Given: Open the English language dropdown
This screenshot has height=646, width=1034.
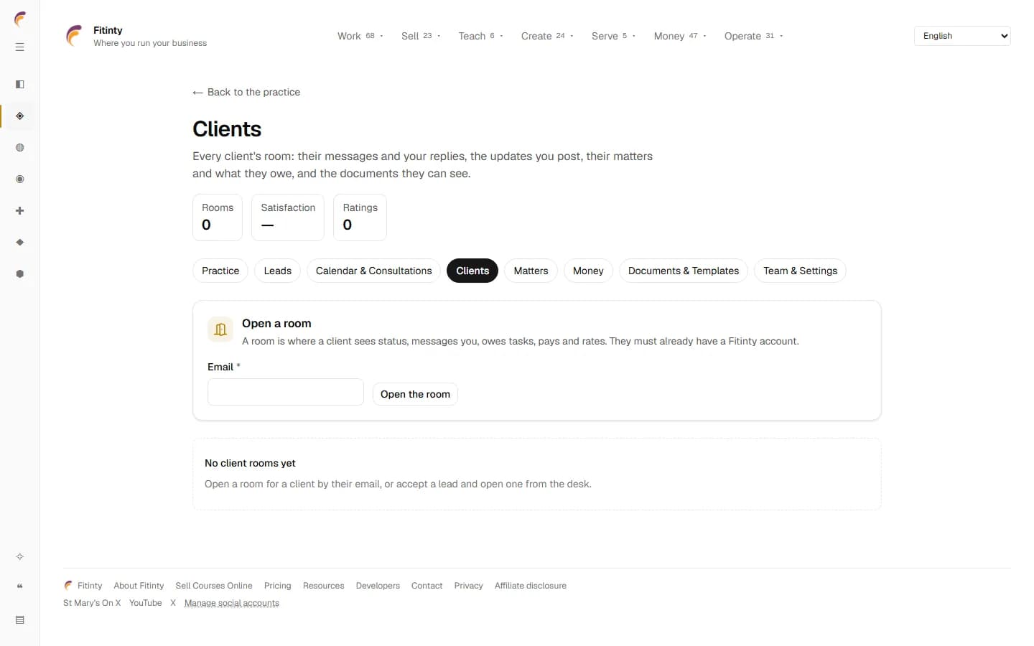Looking at the screenshot, I should 962,36.
